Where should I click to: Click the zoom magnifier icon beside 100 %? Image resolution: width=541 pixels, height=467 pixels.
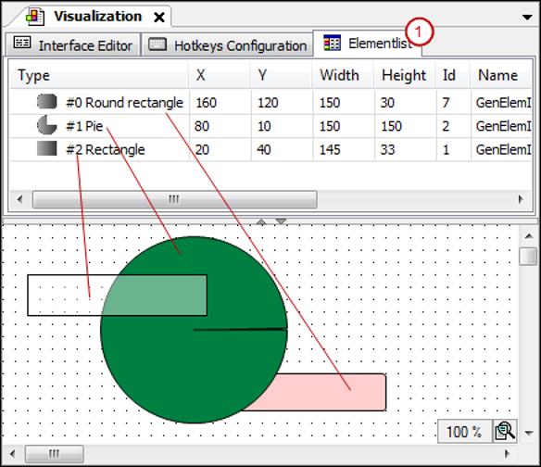point(505,431)
